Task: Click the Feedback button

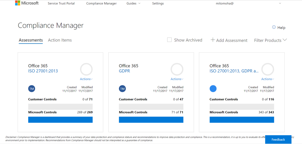Action: click(278, 139)
